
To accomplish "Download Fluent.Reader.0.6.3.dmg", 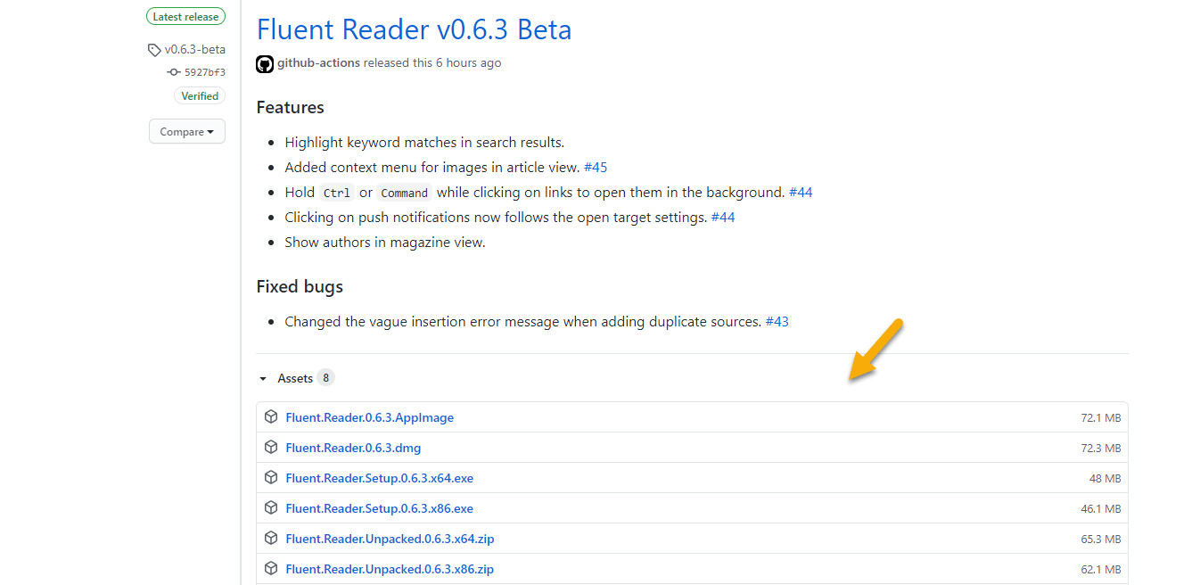I will [x=353, y=447].
